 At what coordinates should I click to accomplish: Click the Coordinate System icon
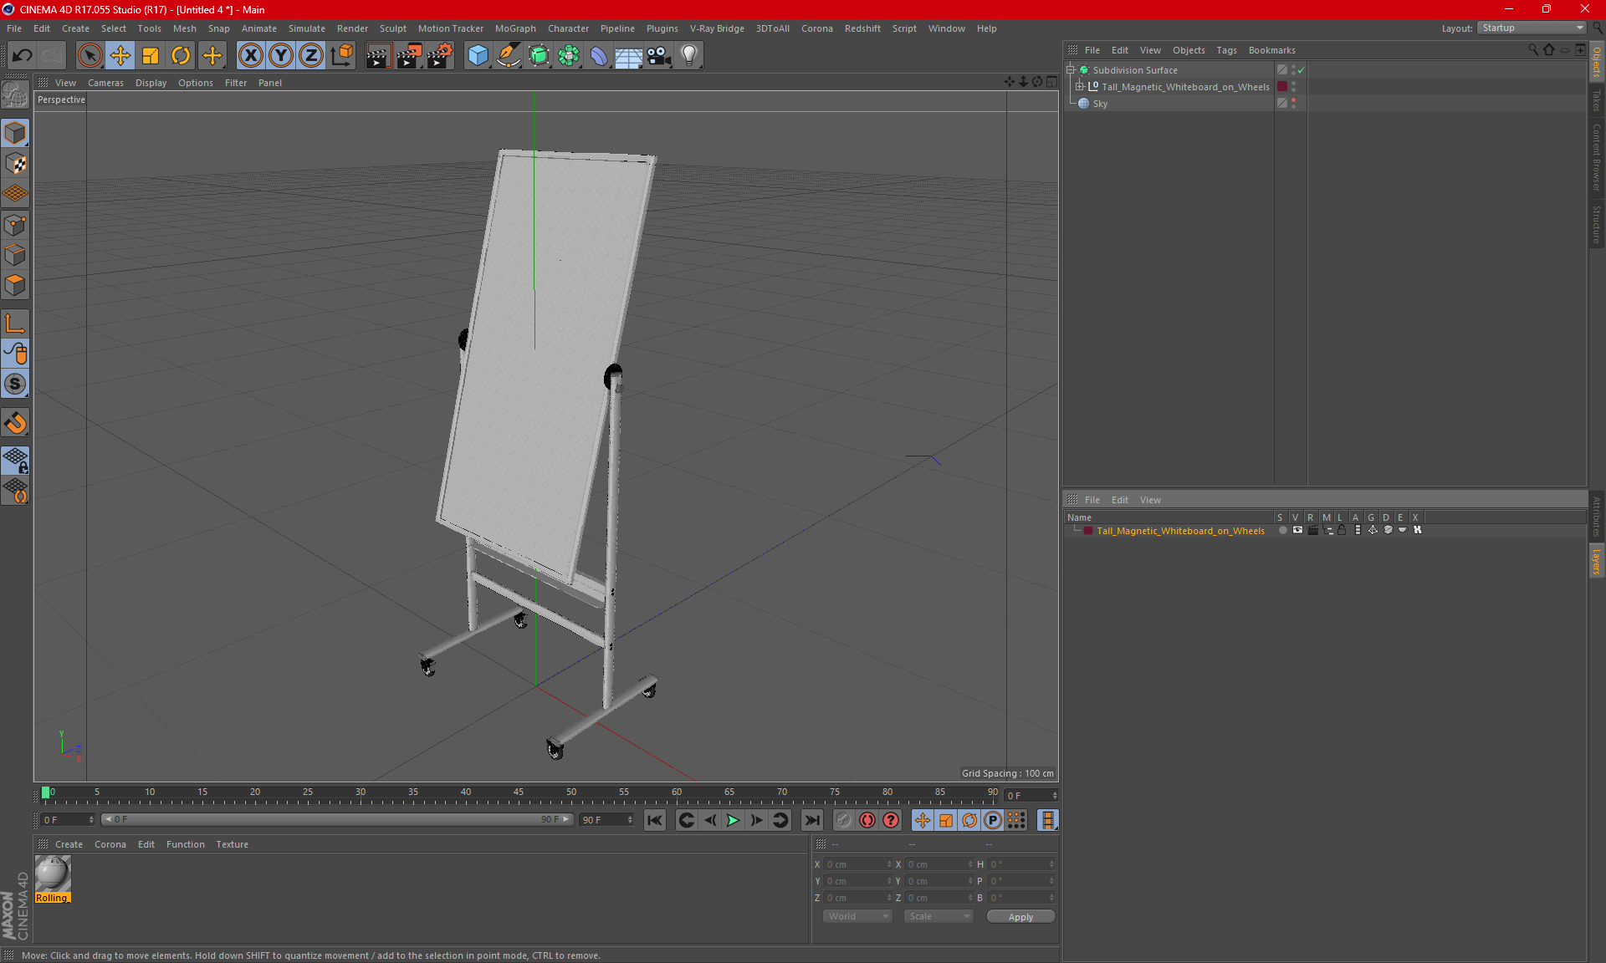coord(342,55)
